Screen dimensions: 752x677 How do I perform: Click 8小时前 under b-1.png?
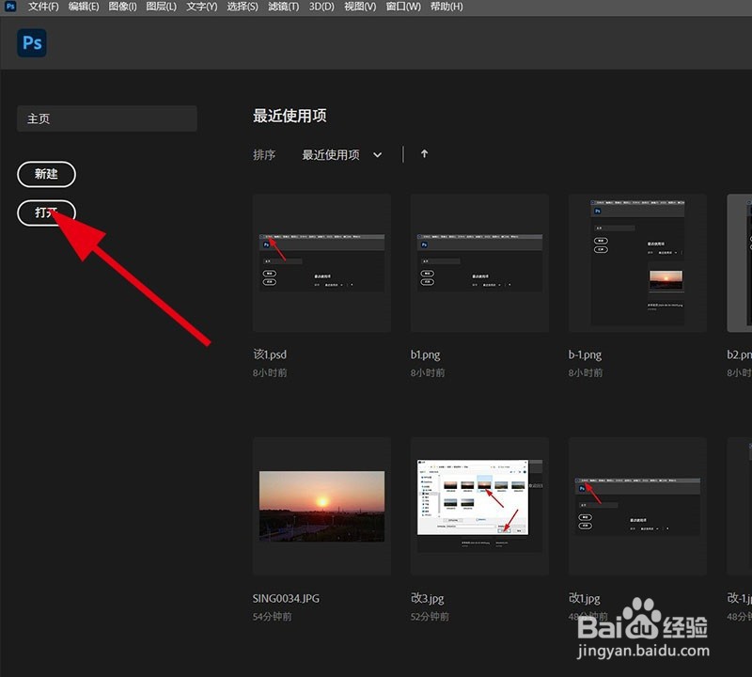click(x=585, y=372)
